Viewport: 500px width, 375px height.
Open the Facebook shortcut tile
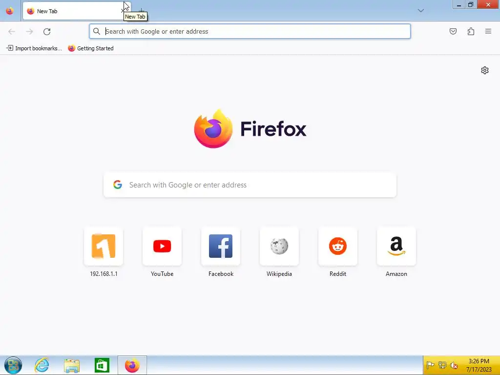221,246
